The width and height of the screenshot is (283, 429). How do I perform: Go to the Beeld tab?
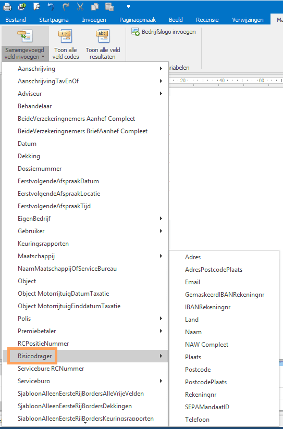pos(176,20)
